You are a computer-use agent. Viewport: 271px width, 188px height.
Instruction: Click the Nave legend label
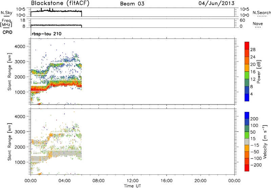pyautogui.click(x=258, y=23)
